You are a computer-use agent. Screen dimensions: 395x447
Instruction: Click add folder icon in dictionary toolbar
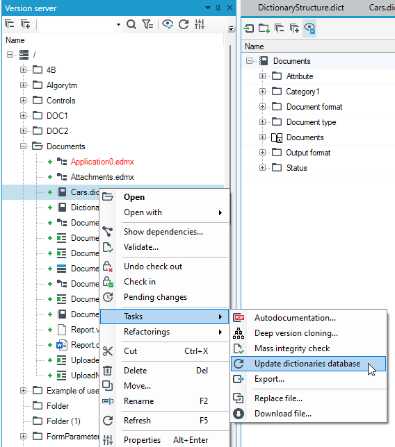click(264, 28)
